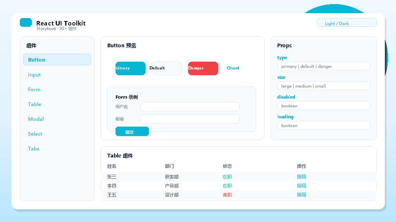The image size is (396, 222).
Task: Select the 王五 name cell
Action: (112, 195)
